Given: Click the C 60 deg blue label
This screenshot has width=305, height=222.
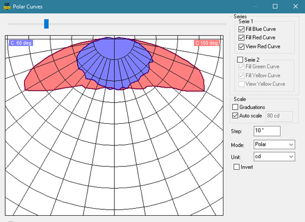Looking at the screenshot, I should point(21,43).
